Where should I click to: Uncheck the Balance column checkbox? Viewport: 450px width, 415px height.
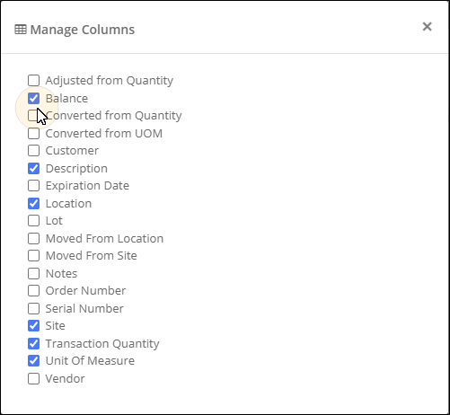pyautogui.click(x=33, y=98)
